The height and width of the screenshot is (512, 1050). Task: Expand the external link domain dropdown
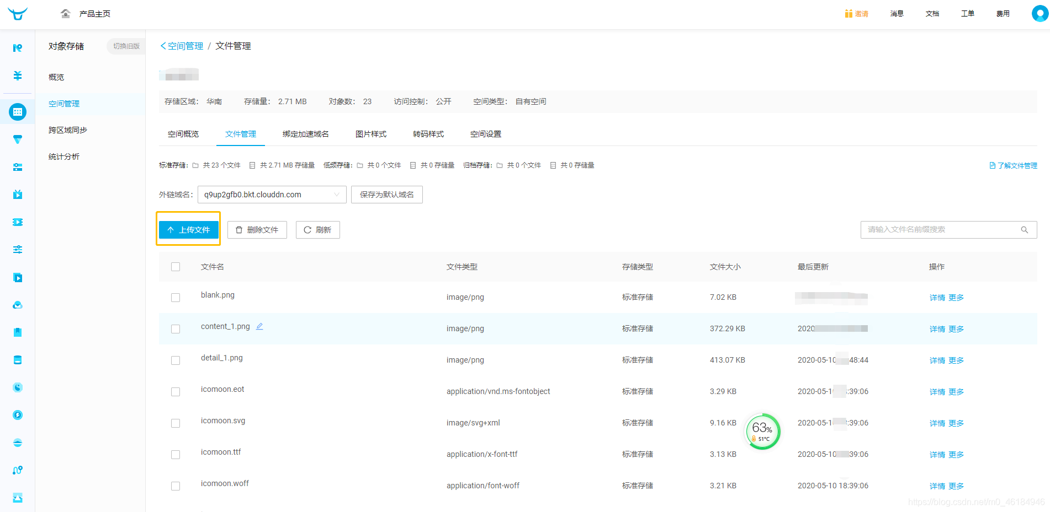pos(272,195)
